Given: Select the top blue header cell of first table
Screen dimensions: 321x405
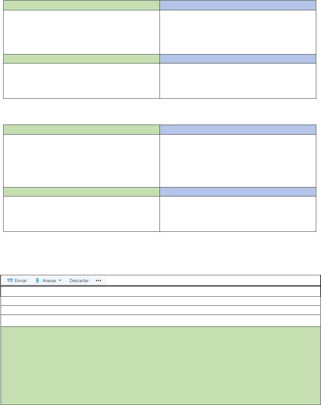Looking at the screenshot, I should pyautogui.click(x=238, y=5).
